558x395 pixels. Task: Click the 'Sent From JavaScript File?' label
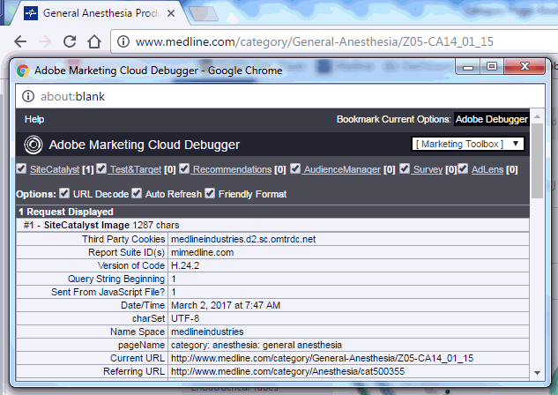[x=108, y=292]
